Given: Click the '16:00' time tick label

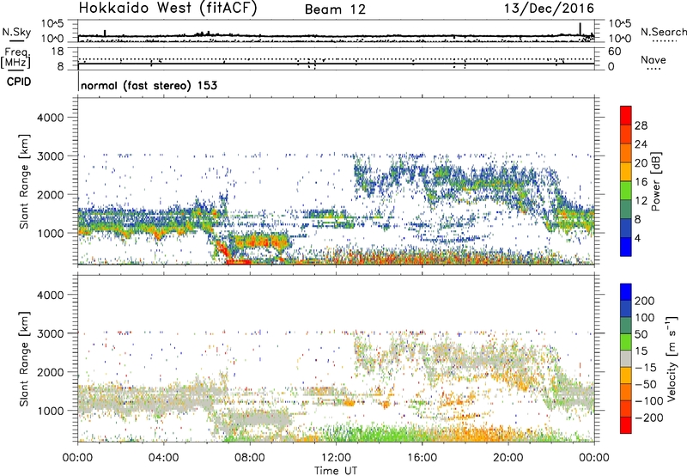Looking at the screenshot, I should 422,458.
